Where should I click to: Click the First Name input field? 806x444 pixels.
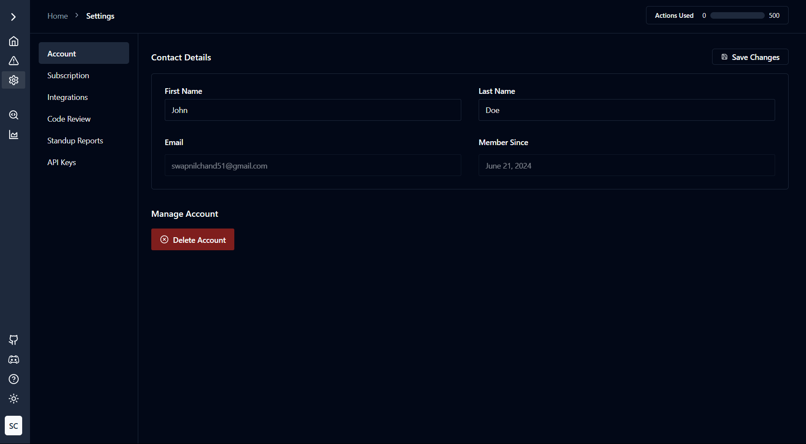tap(313, 110)
